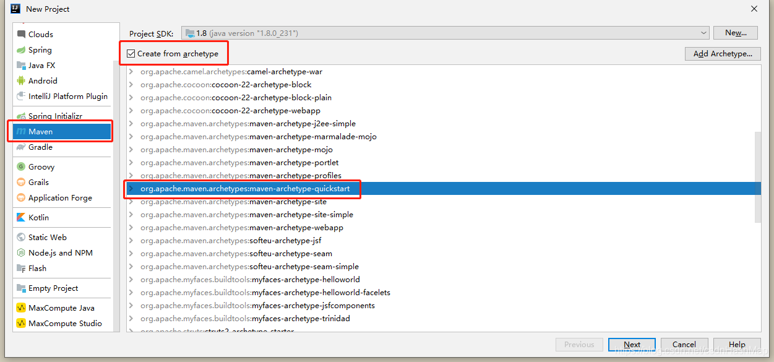Viewport: 774px width, 362px height.
Task: Select softeu-archetype-seam row
Action: tap(441, 254)
